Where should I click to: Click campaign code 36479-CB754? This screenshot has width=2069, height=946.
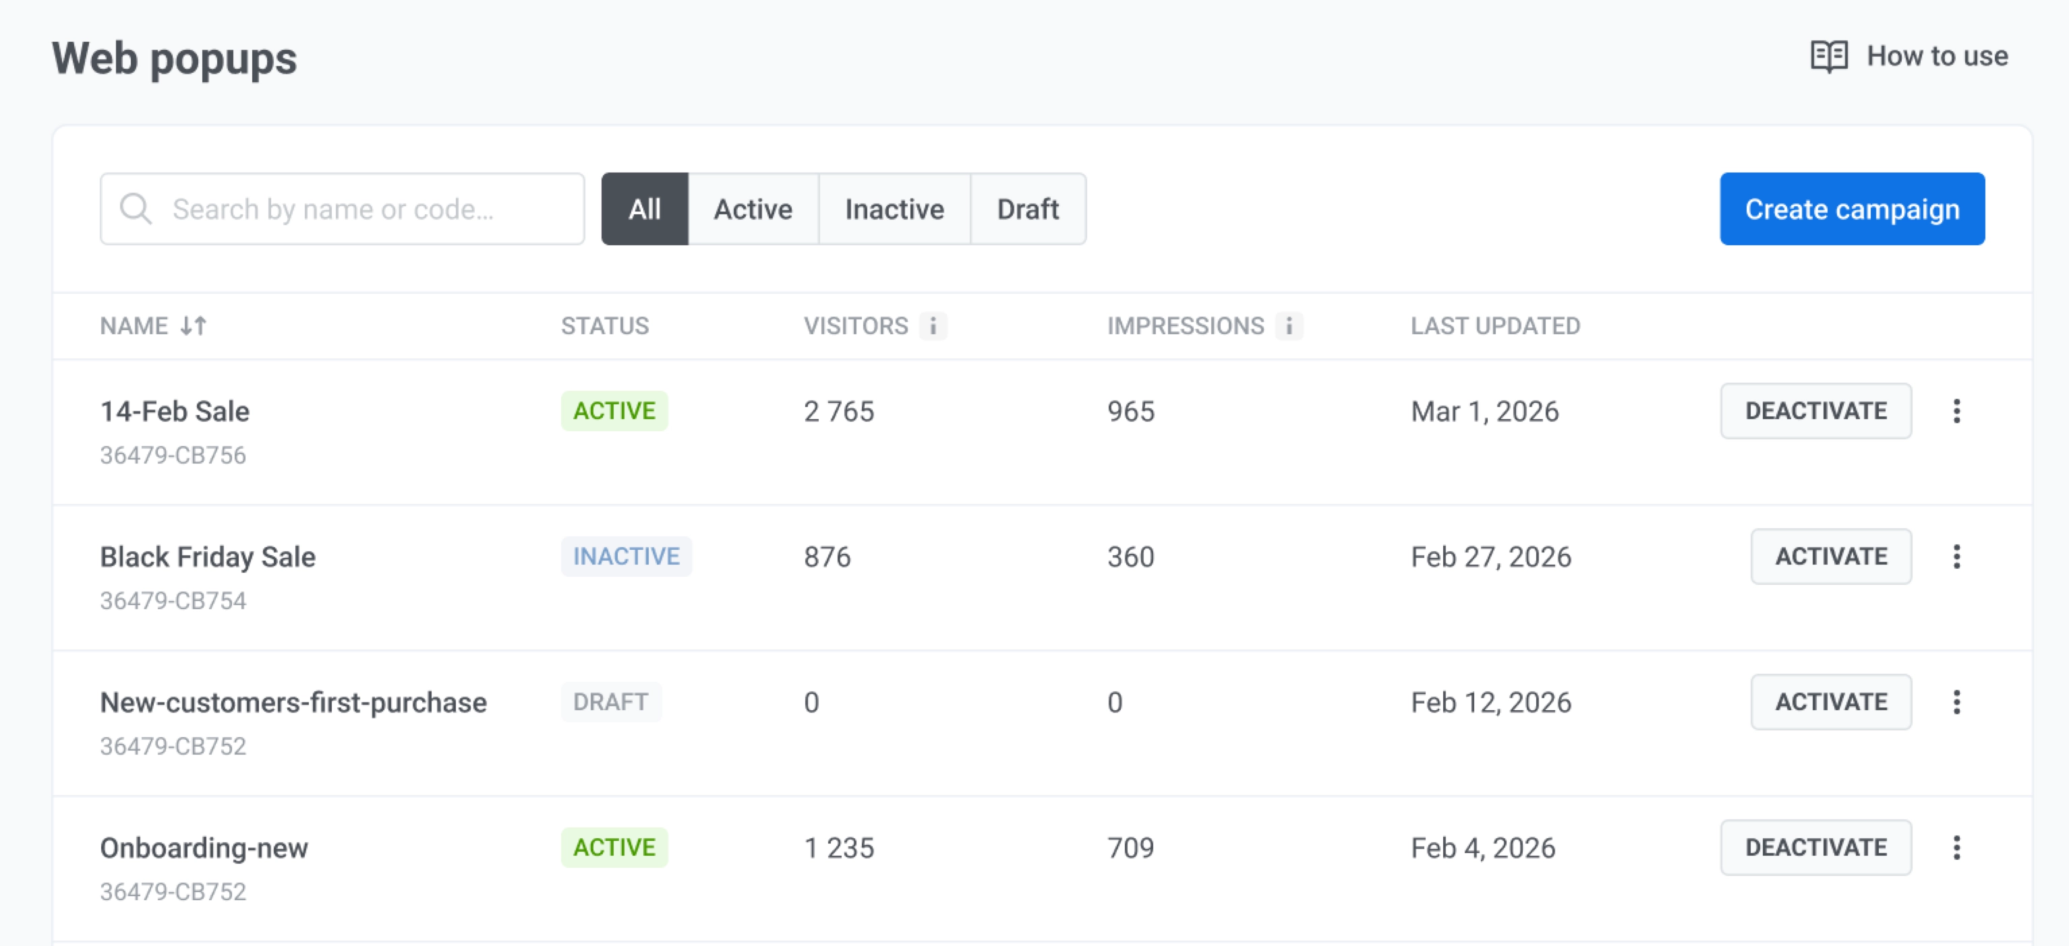tap(173, 600)
